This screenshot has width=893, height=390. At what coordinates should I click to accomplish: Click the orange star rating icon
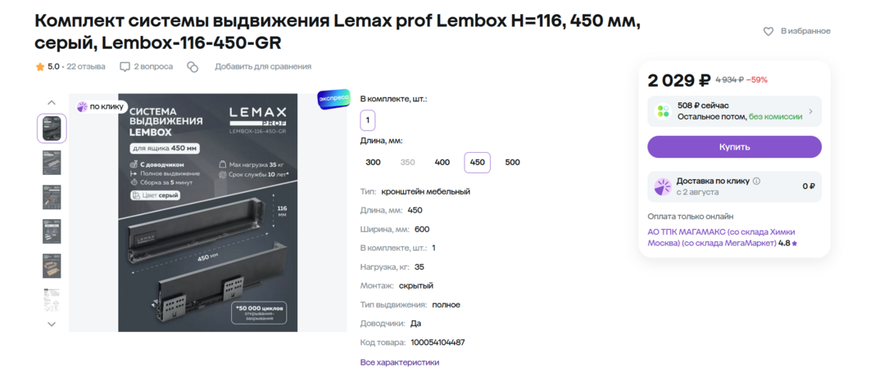coord(40,66)
